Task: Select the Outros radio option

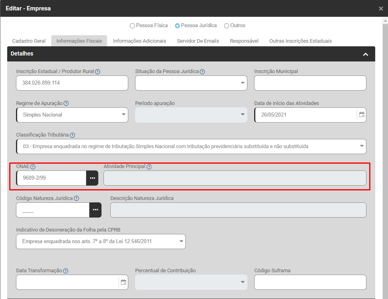Action: pyautogui.click(x=227, y=26)
